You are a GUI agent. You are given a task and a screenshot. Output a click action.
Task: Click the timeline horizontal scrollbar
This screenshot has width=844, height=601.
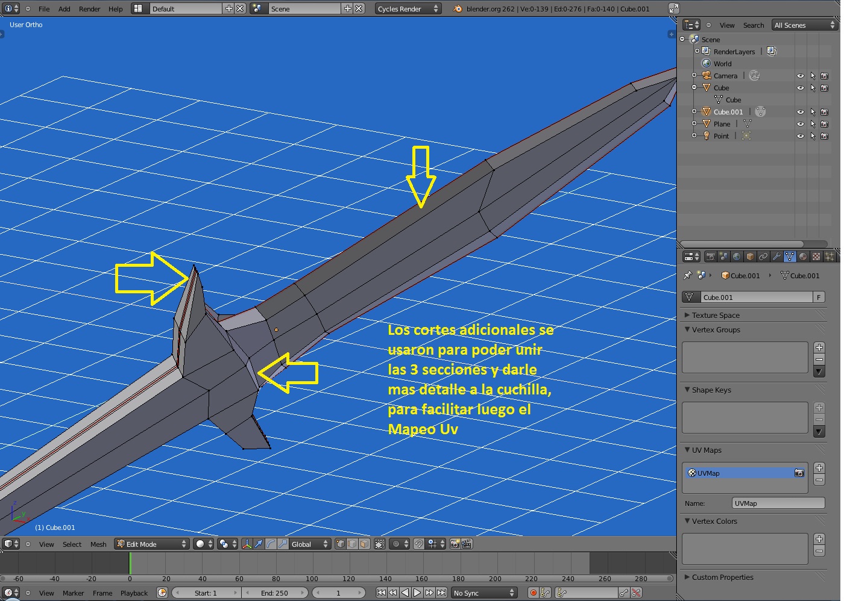[336, 579]
